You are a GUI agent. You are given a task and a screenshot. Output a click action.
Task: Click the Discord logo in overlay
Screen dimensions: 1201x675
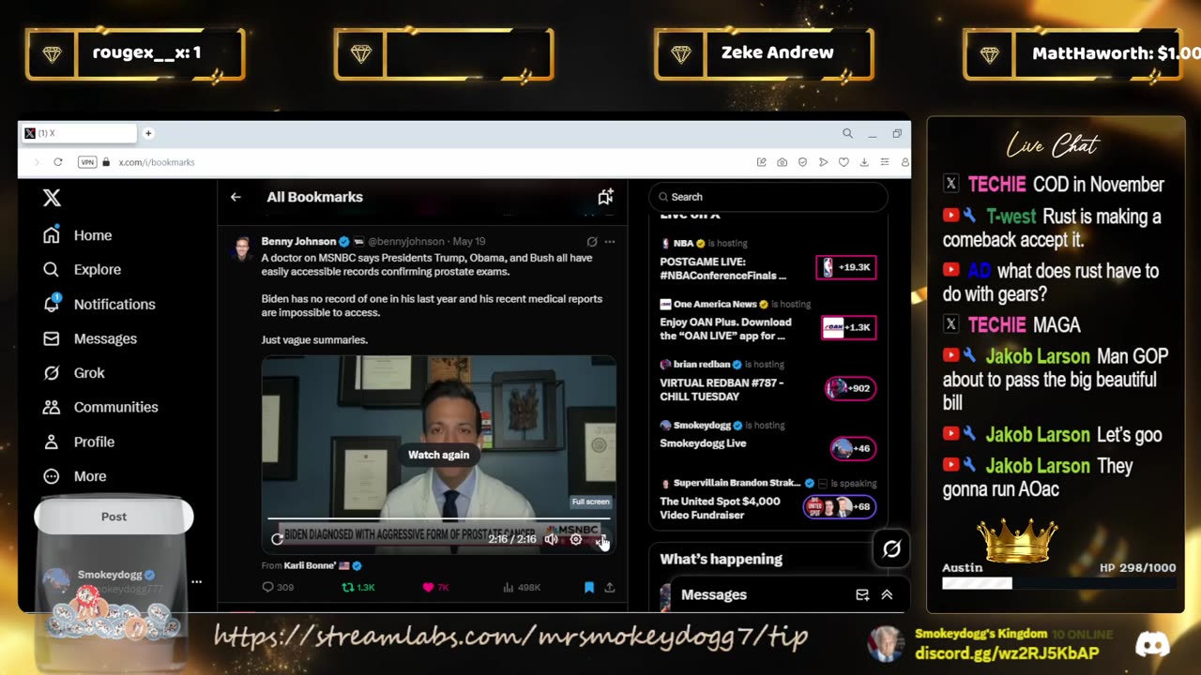1152,644
